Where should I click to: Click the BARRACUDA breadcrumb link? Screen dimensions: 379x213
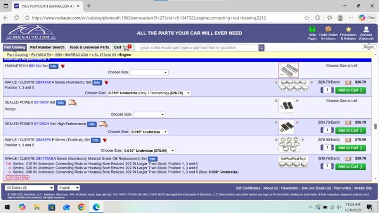coord(77,55)
